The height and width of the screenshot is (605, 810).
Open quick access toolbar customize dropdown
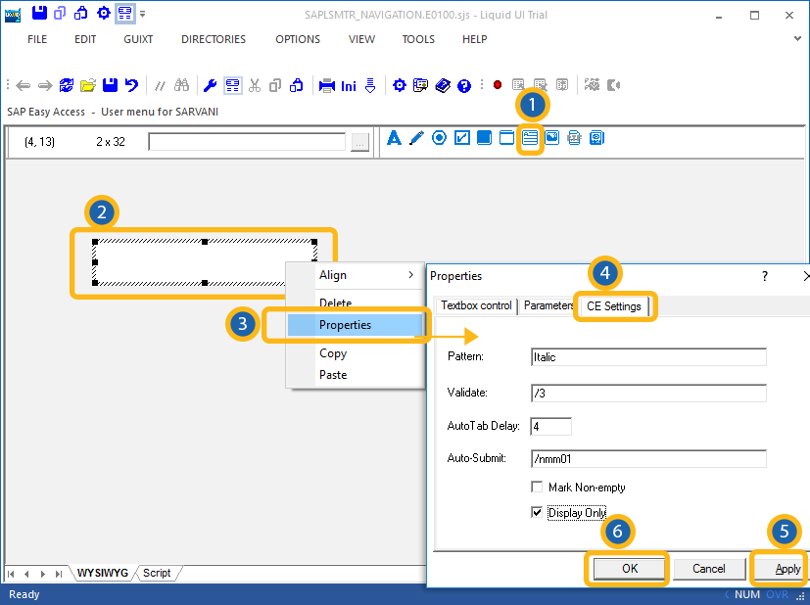tap(143, 14)
